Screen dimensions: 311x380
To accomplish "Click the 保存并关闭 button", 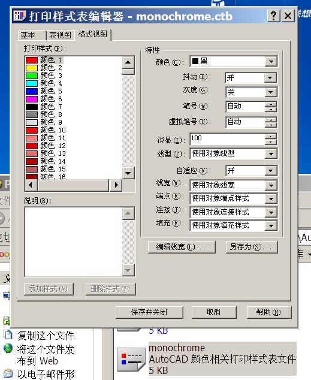I will coord(149,312).
